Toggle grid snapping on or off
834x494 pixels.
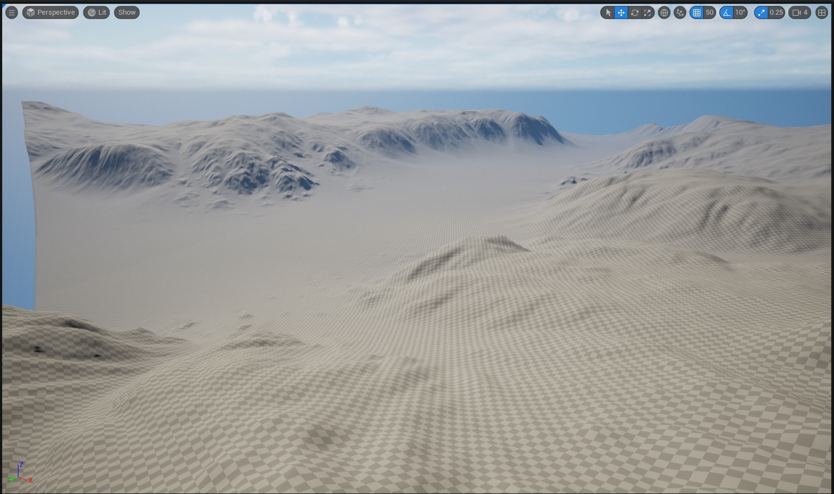[x=697, y=12]
